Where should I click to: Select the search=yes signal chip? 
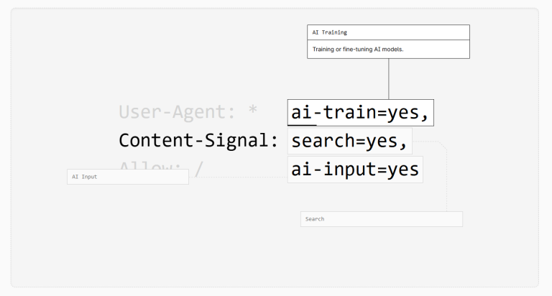click(x=350, y=142)
